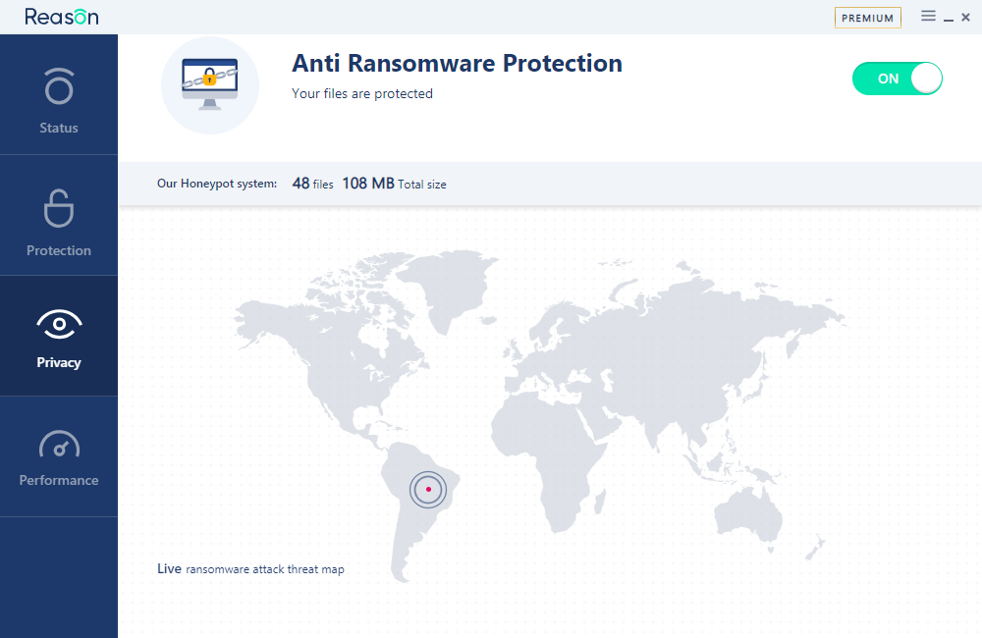Viewport: 982px width, 638px height.
Task: Open the hamburger menu
Action: (928, 17)
